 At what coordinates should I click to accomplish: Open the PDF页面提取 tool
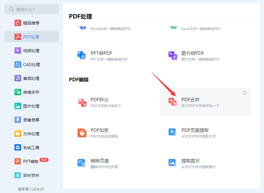pos(195,130)
